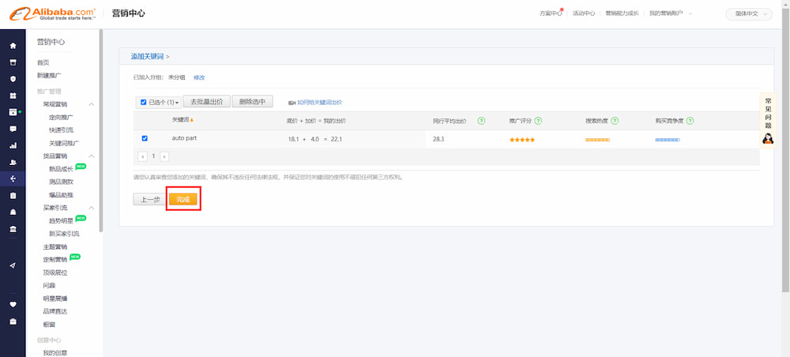
Task: Click help icon next to 同行平均出价
Action: (481, 121)
